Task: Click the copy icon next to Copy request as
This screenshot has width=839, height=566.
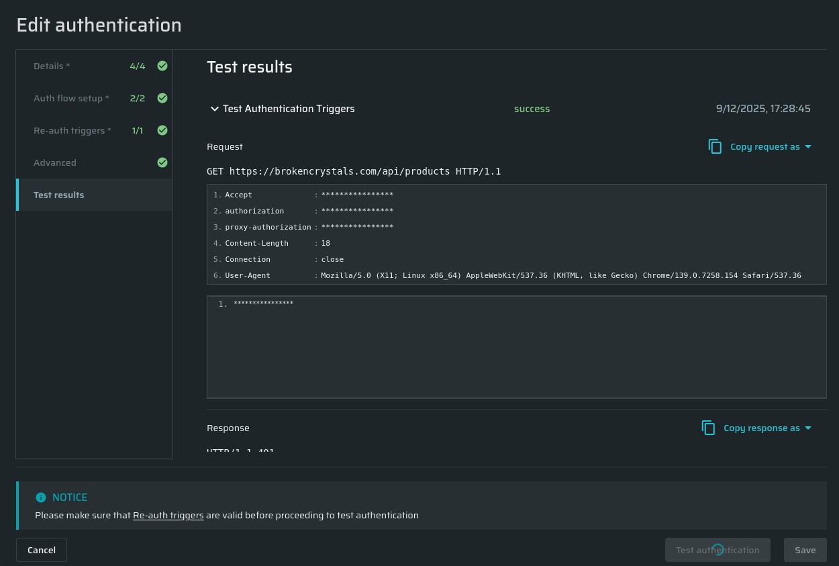Action: (x=715, y=146)
